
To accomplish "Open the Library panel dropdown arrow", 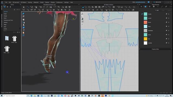I will (x=20, y=5).
